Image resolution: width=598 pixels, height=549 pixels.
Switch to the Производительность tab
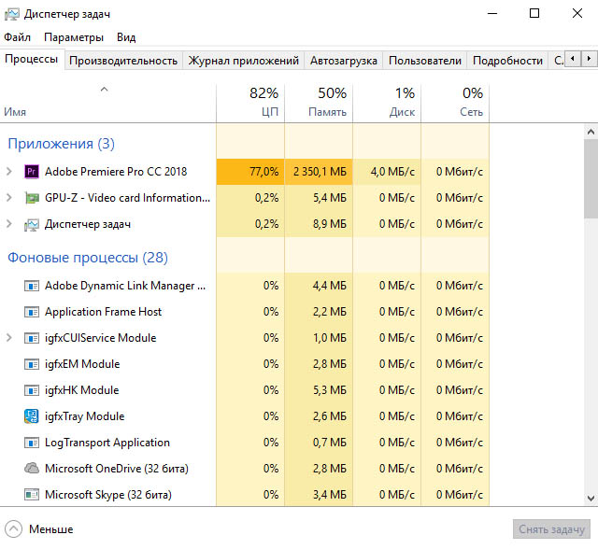pyautogui.click(x=123, y=61)
